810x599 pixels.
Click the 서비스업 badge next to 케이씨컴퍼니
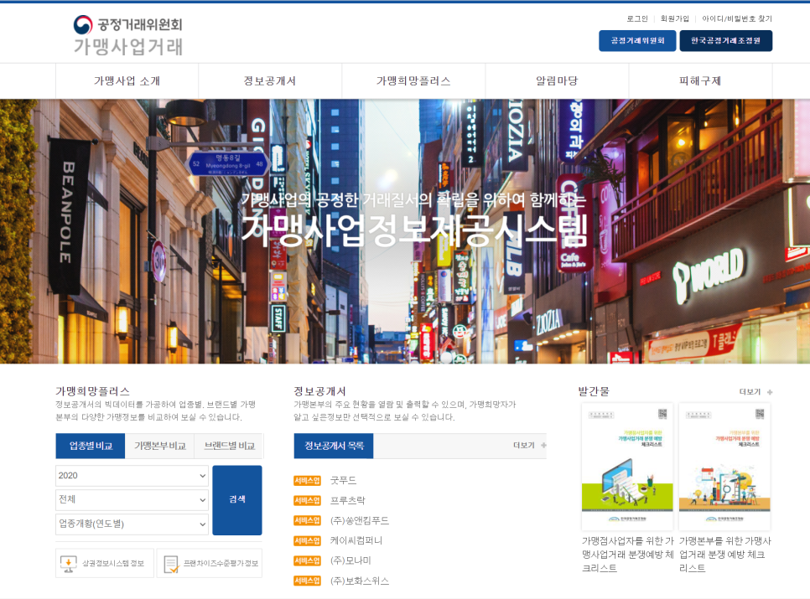308,540
